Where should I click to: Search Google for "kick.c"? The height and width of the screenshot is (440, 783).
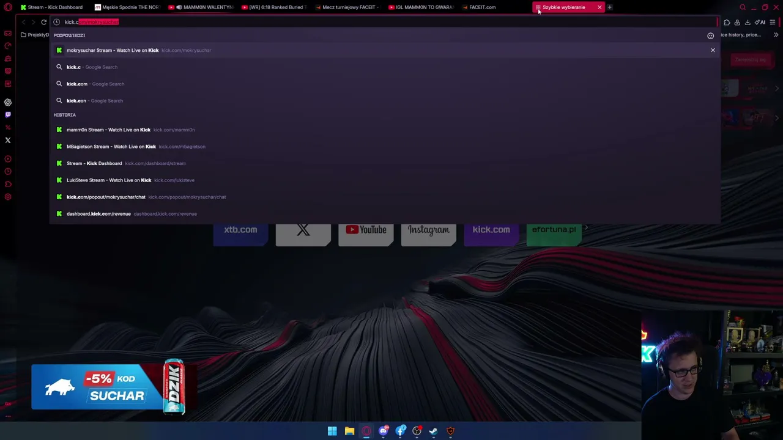click(x=385, y=67)
